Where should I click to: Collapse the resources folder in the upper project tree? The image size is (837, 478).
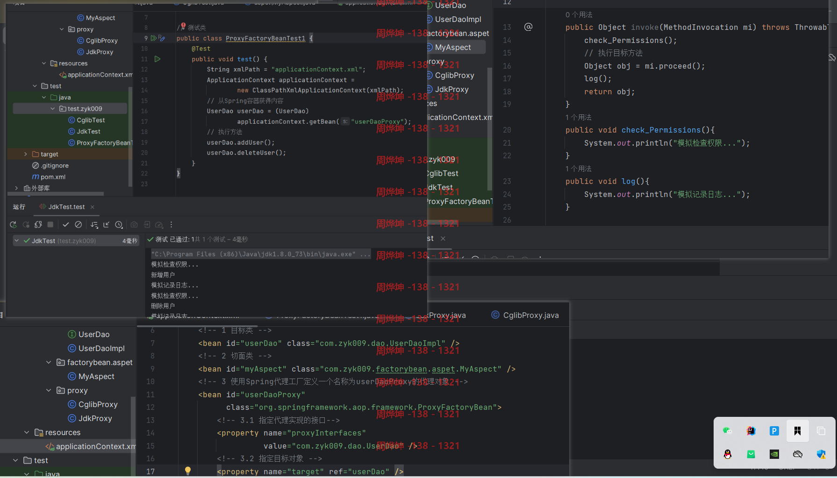(44, 63)
